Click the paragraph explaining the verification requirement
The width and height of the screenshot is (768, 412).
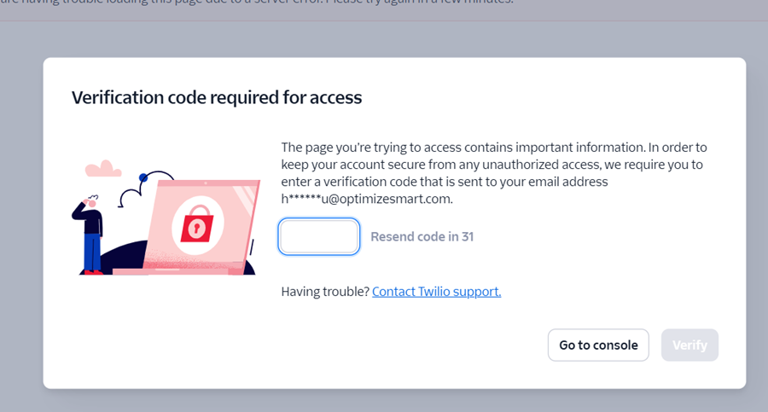[x=493, y=165]
